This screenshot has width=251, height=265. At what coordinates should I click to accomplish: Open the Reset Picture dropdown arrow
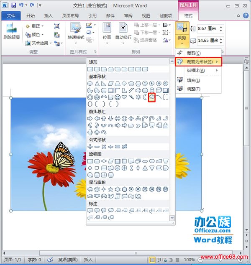point(62,43)
